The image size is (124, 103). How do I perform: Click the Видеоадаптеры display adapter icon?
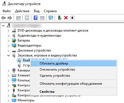pyautogui.click(x=14, y=45)
